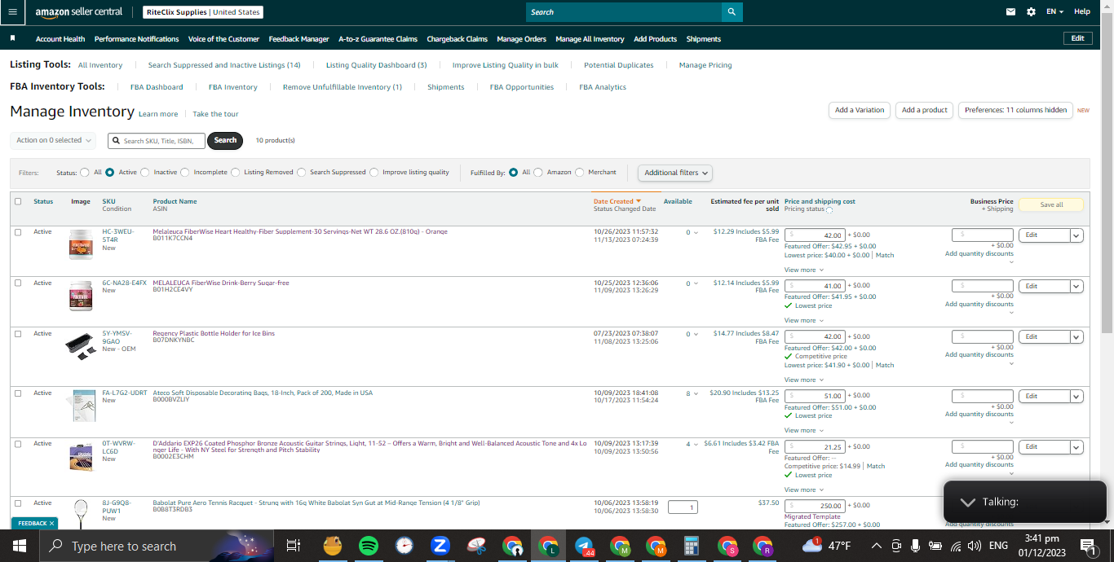
Task: Open Performance Notifications menu
Action: [x=136, y=39]
